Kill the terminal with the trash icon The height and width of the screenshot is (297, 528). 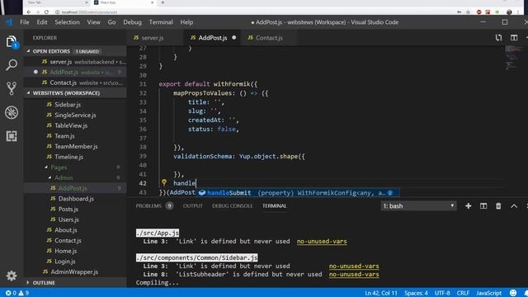click(x=498, y=205)
